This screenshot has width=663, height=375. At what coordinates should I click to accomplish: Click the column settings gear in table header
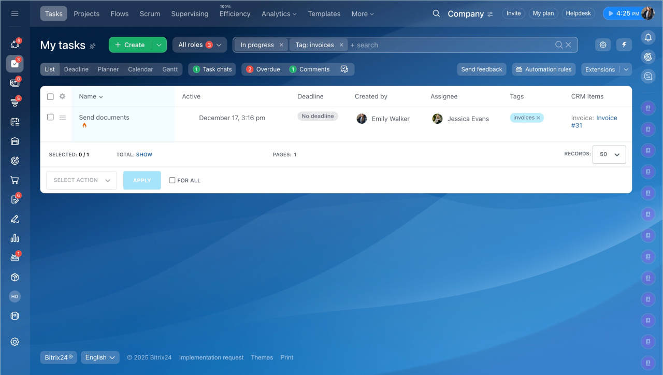pos(62,96)
